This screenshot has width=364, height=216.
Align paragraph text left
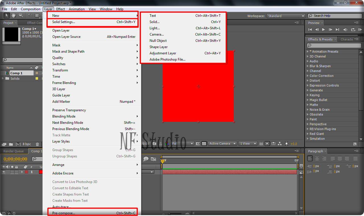tap(310, 159)
